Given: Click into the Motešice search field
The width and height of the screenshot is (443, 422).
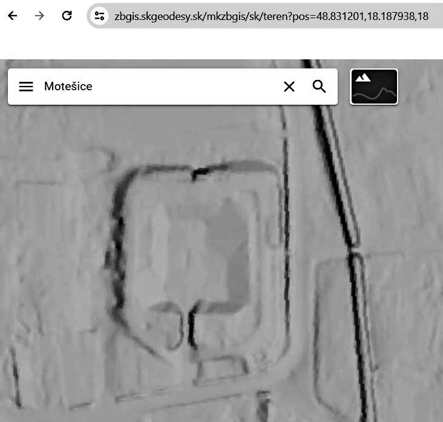Looking at the screenshot, I should click(157, 87).
